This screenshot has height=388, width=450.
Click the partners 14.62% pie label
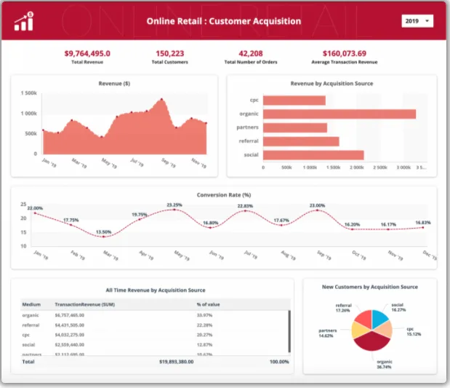(327, 333)
